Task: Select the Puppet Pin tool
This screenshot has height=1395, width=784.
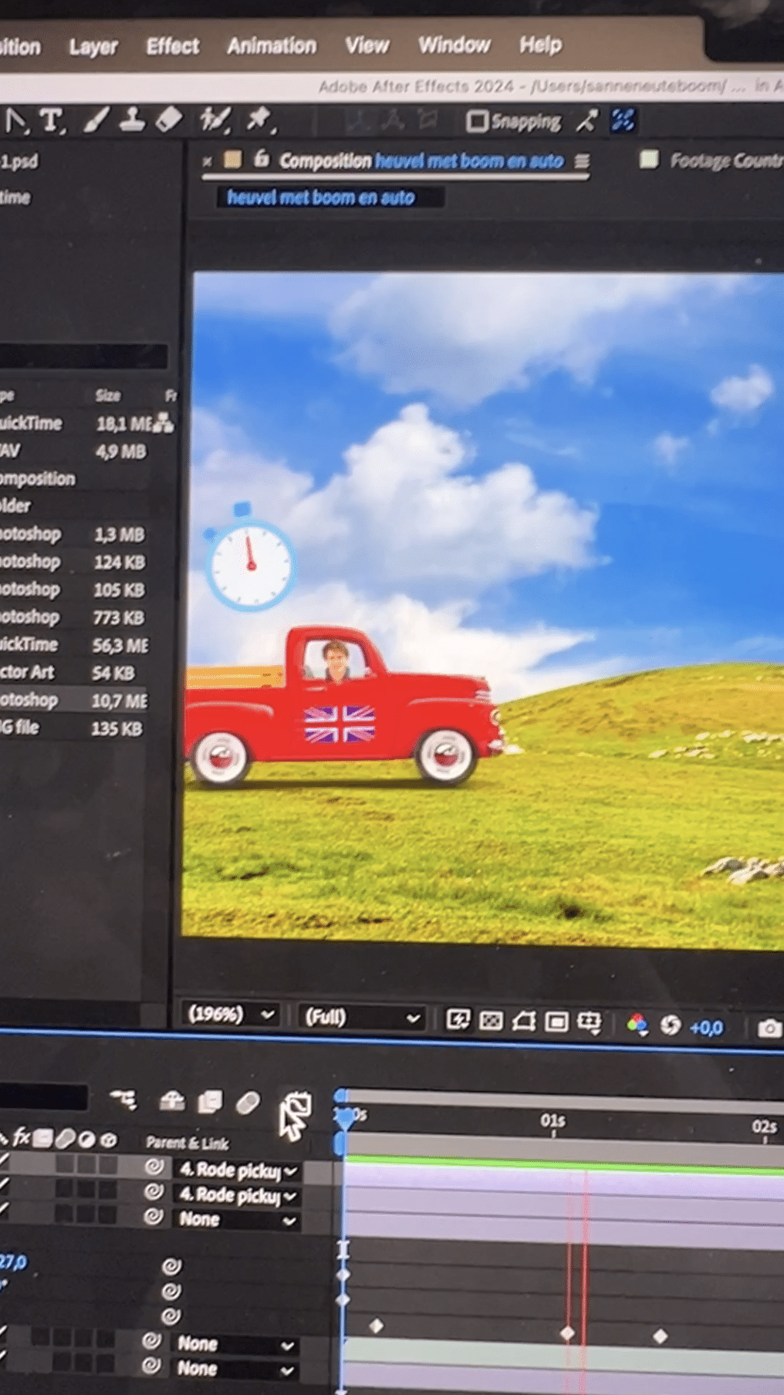Action: (259, 120)
